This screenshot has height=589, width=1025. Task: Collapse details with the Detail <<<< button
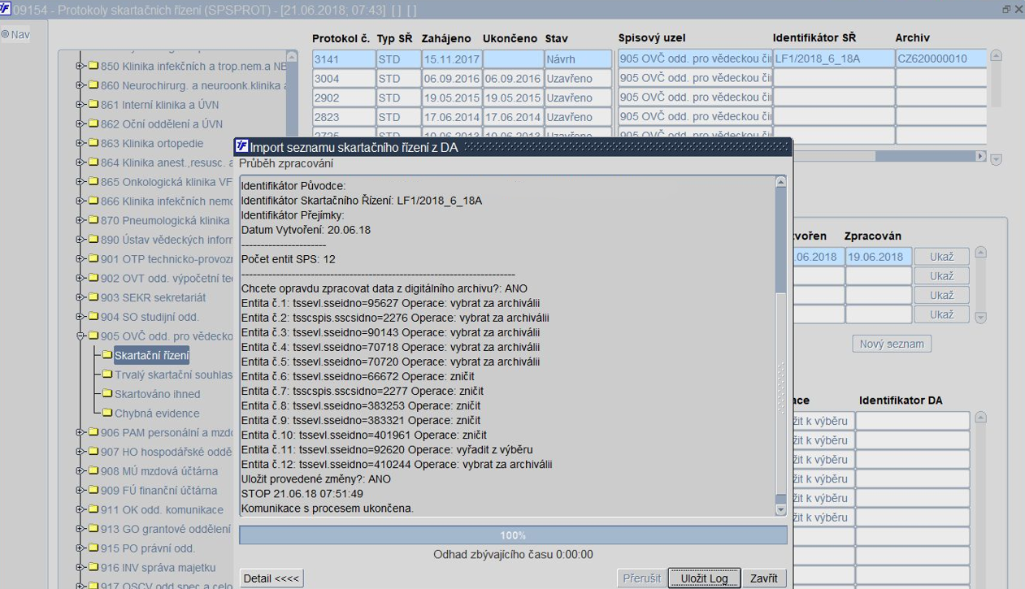(x=271, y=578)
